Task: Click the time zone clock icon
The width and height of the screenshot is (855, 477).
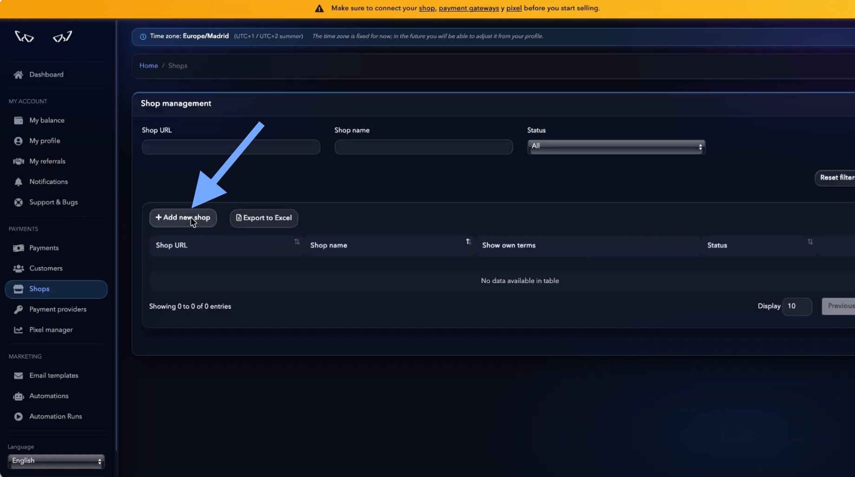Action: pyautogui.click(x=143, y=37)
